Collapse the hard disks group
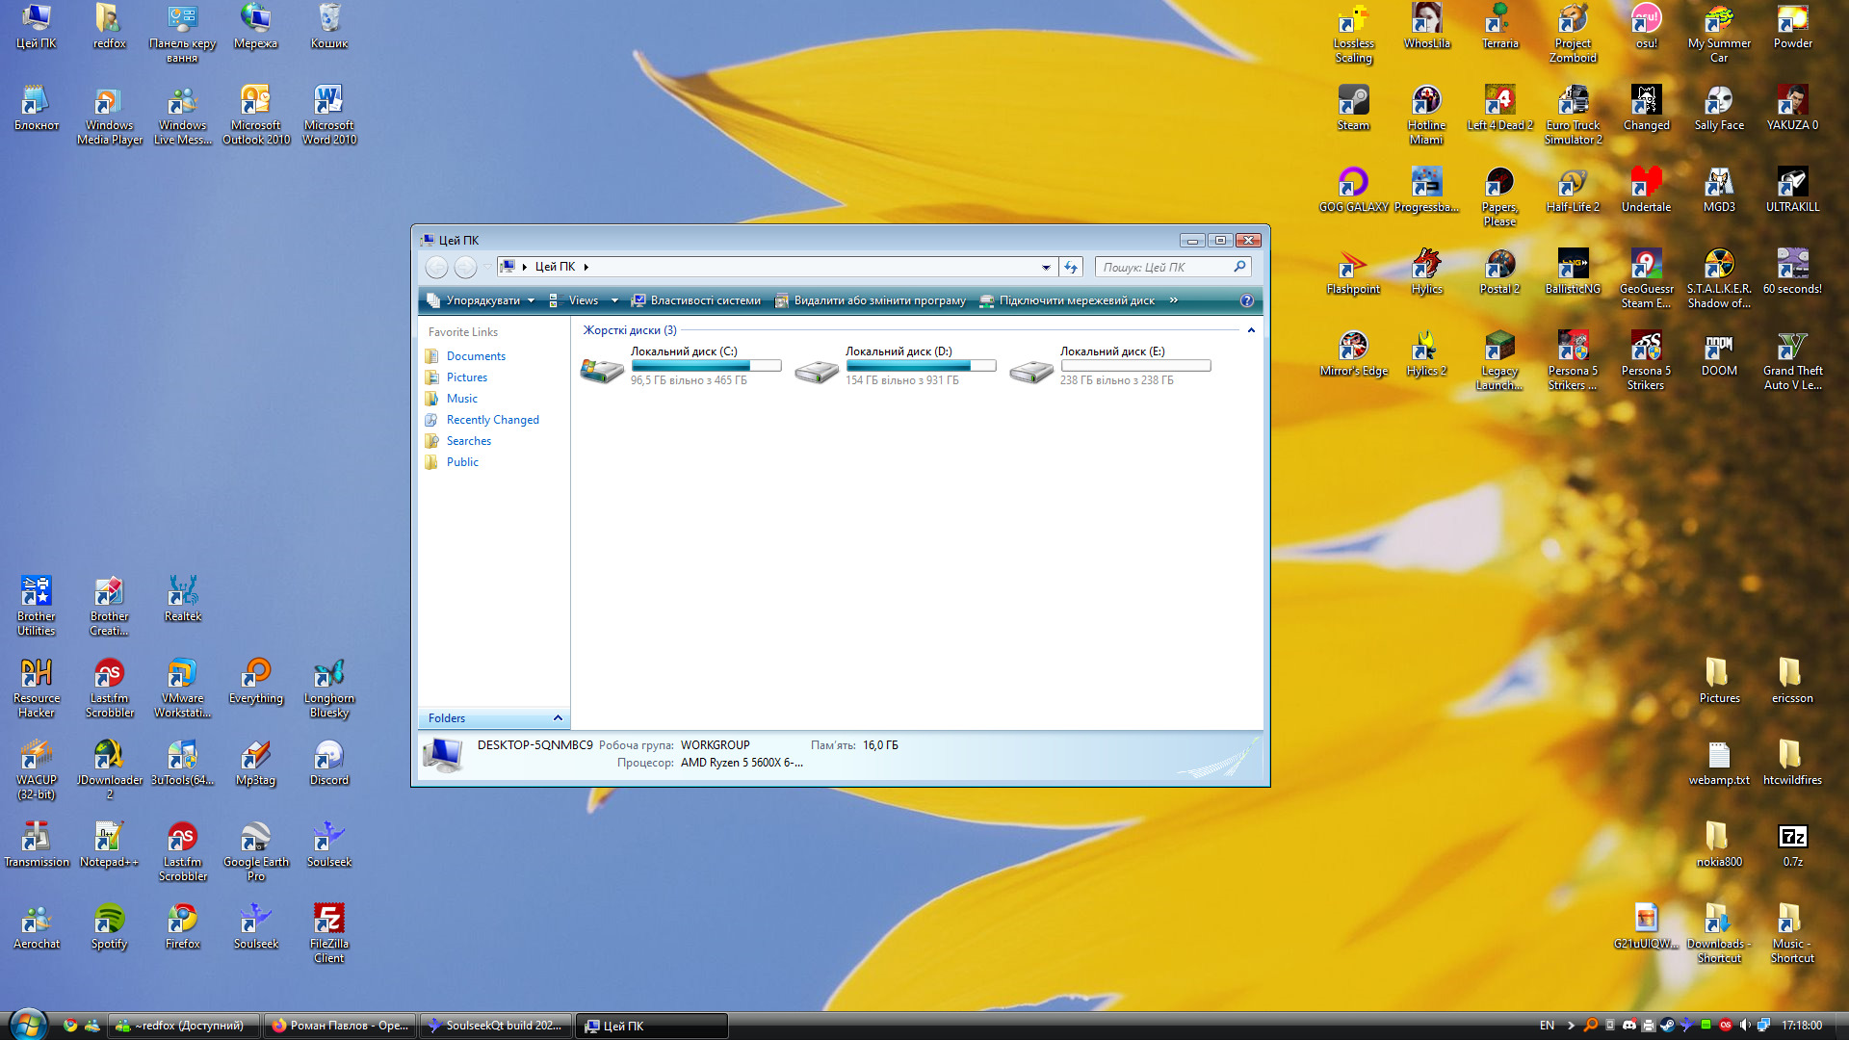 point(1251,330)
